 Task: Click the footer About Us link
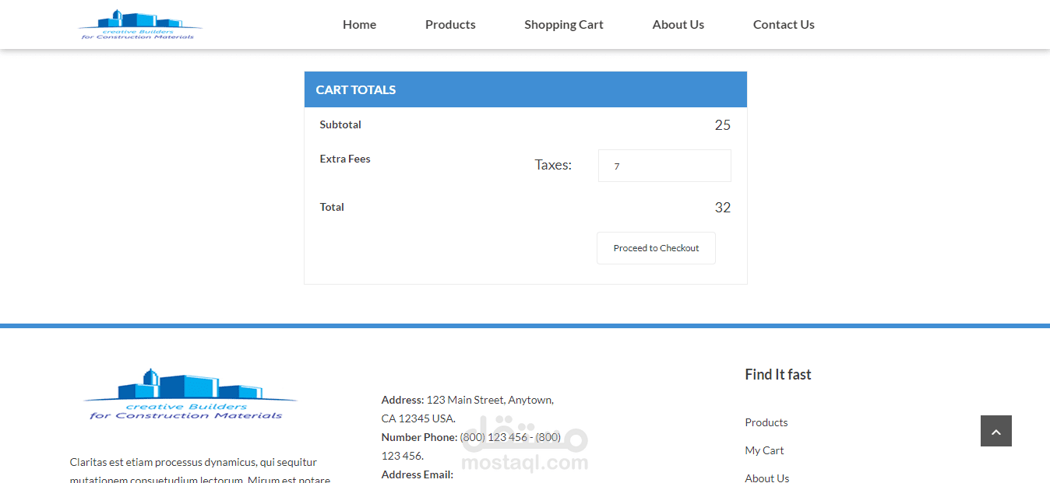(x=766, y=478)
